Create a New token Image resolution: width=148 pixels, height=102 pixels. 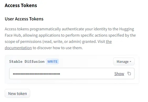pos(18,93)
